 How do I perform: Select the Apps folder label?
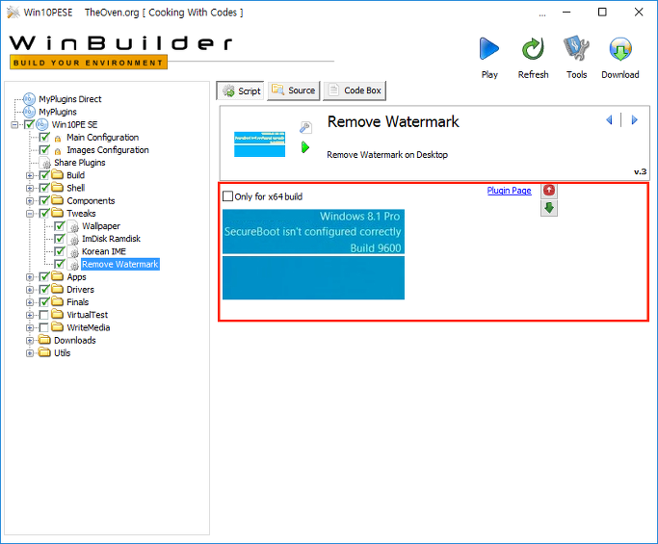(x=76, y=277)
